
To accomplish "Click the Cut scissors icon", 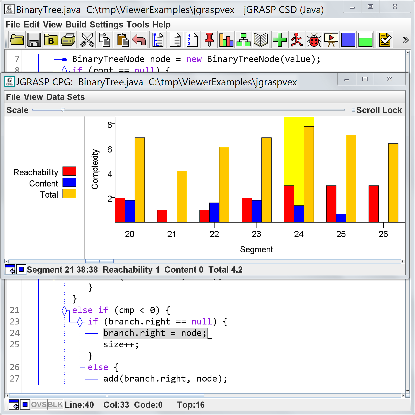I will point(87,40).
